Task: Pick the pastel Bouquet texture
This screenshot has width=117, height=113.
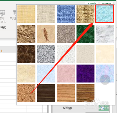Action: (x=105, y=73)
